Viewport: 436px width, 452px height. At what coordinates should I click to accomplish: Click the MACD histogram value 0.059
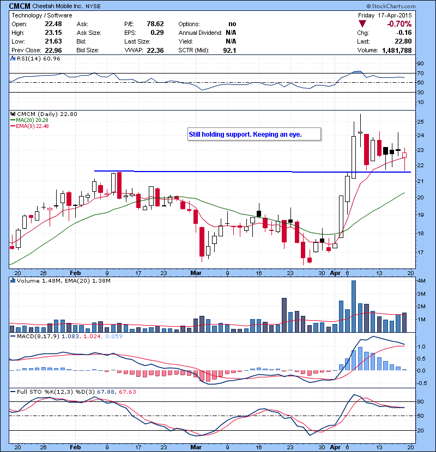click(x=114, y=336)
